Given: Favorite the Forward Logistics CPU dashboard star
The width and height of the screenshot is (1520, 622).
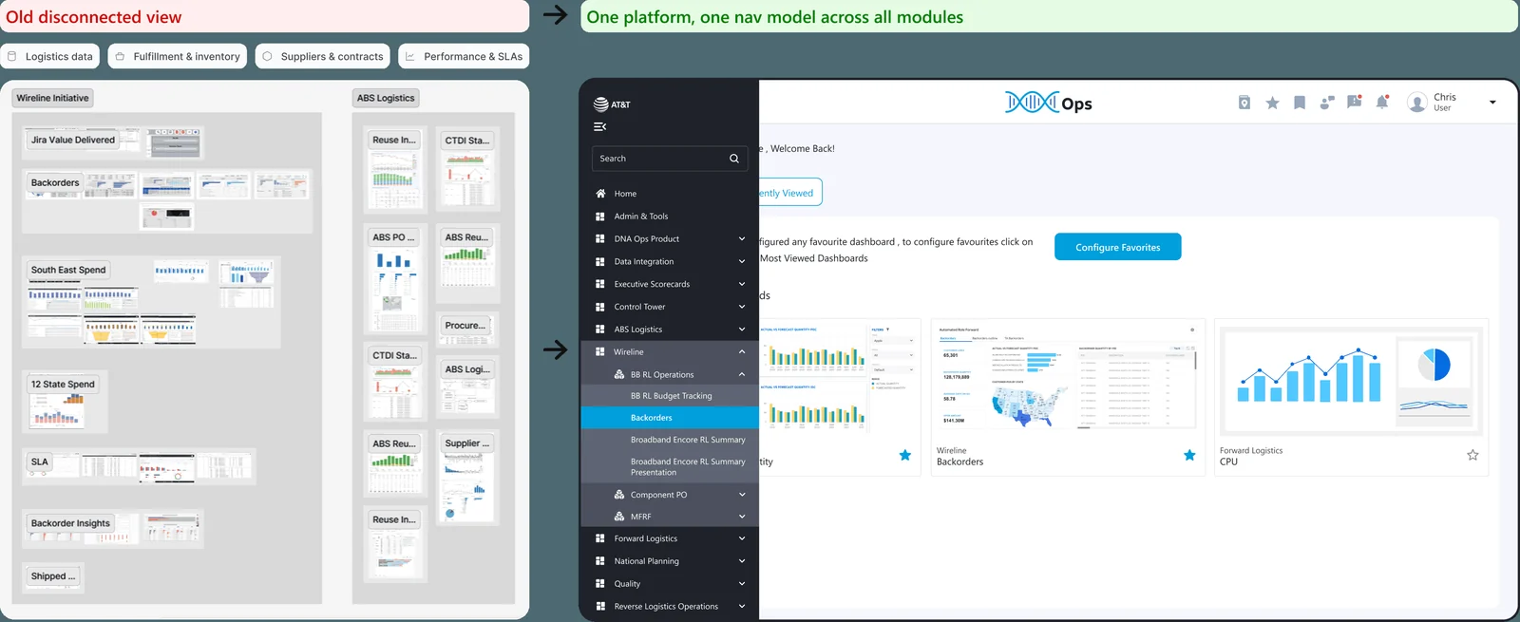Looking at the screenshot, I should click(1472, 456).
